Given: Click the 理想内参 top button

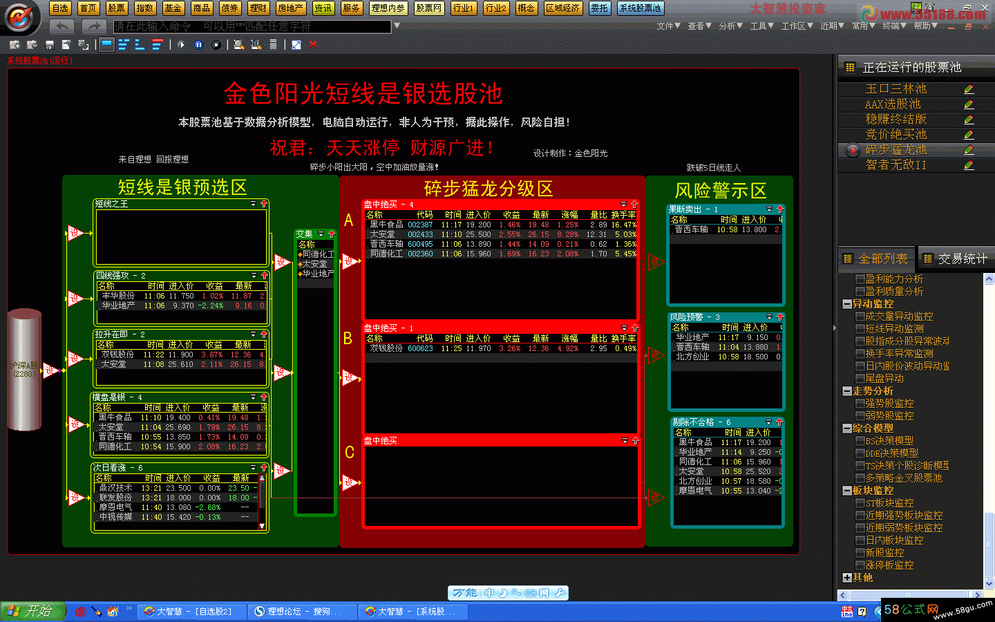Looking at the screenshot, I should pyautogui.click(x=388, y=8).
